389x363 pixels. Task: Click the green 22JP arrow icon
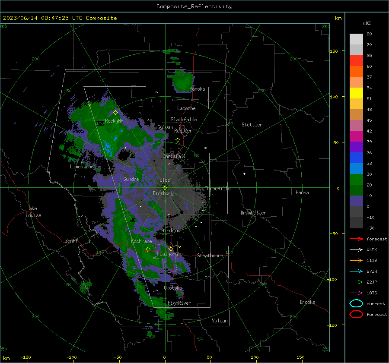356,282
